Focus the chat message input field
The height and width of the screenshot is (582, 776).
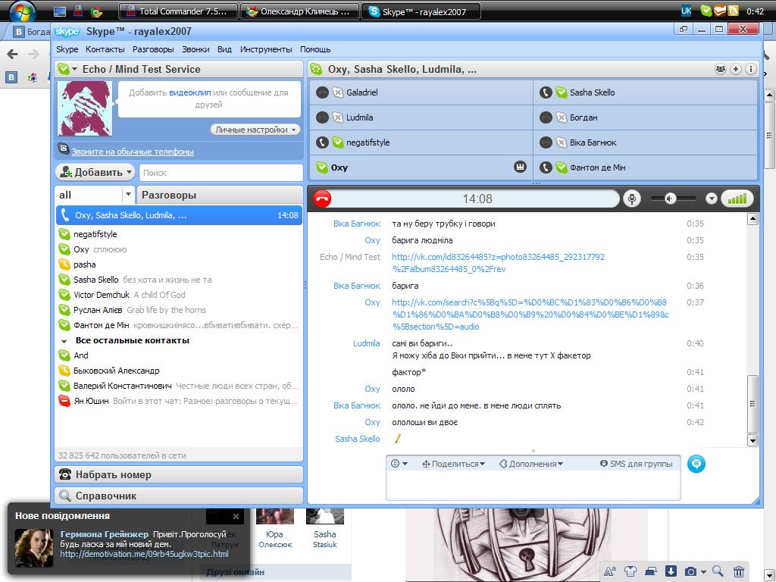pos(533,486)
